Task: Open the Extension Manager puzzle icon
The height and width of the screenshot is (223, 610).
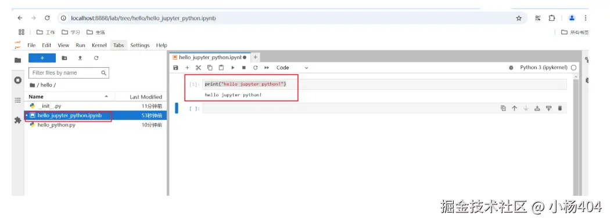Action: click(x=17, y=120)
